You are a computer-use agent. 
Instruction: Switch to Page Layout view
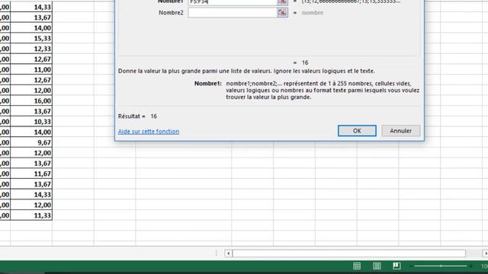pos(377,266)
